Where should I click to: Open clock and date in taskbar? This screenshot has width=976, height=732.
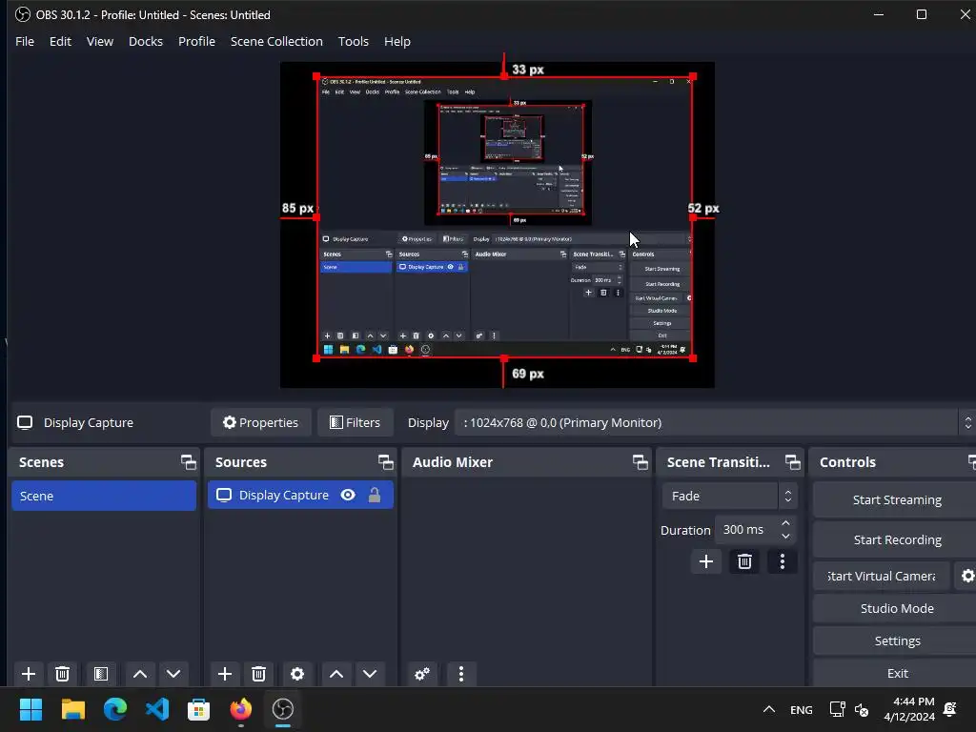tap(908, 709)
